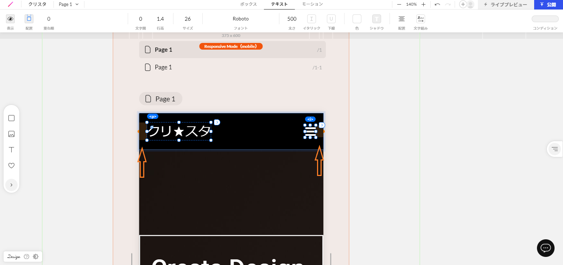
Task: Edit the line height value 1.4
Action: [x=160, y=19]
